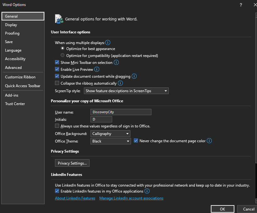Image resolution: width=257 pixels, height=213 pixels.
Task: Go to the Save category
Action: [23, 42]
